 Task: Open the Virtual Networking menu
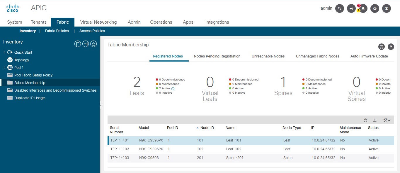[x=98, y=22]
